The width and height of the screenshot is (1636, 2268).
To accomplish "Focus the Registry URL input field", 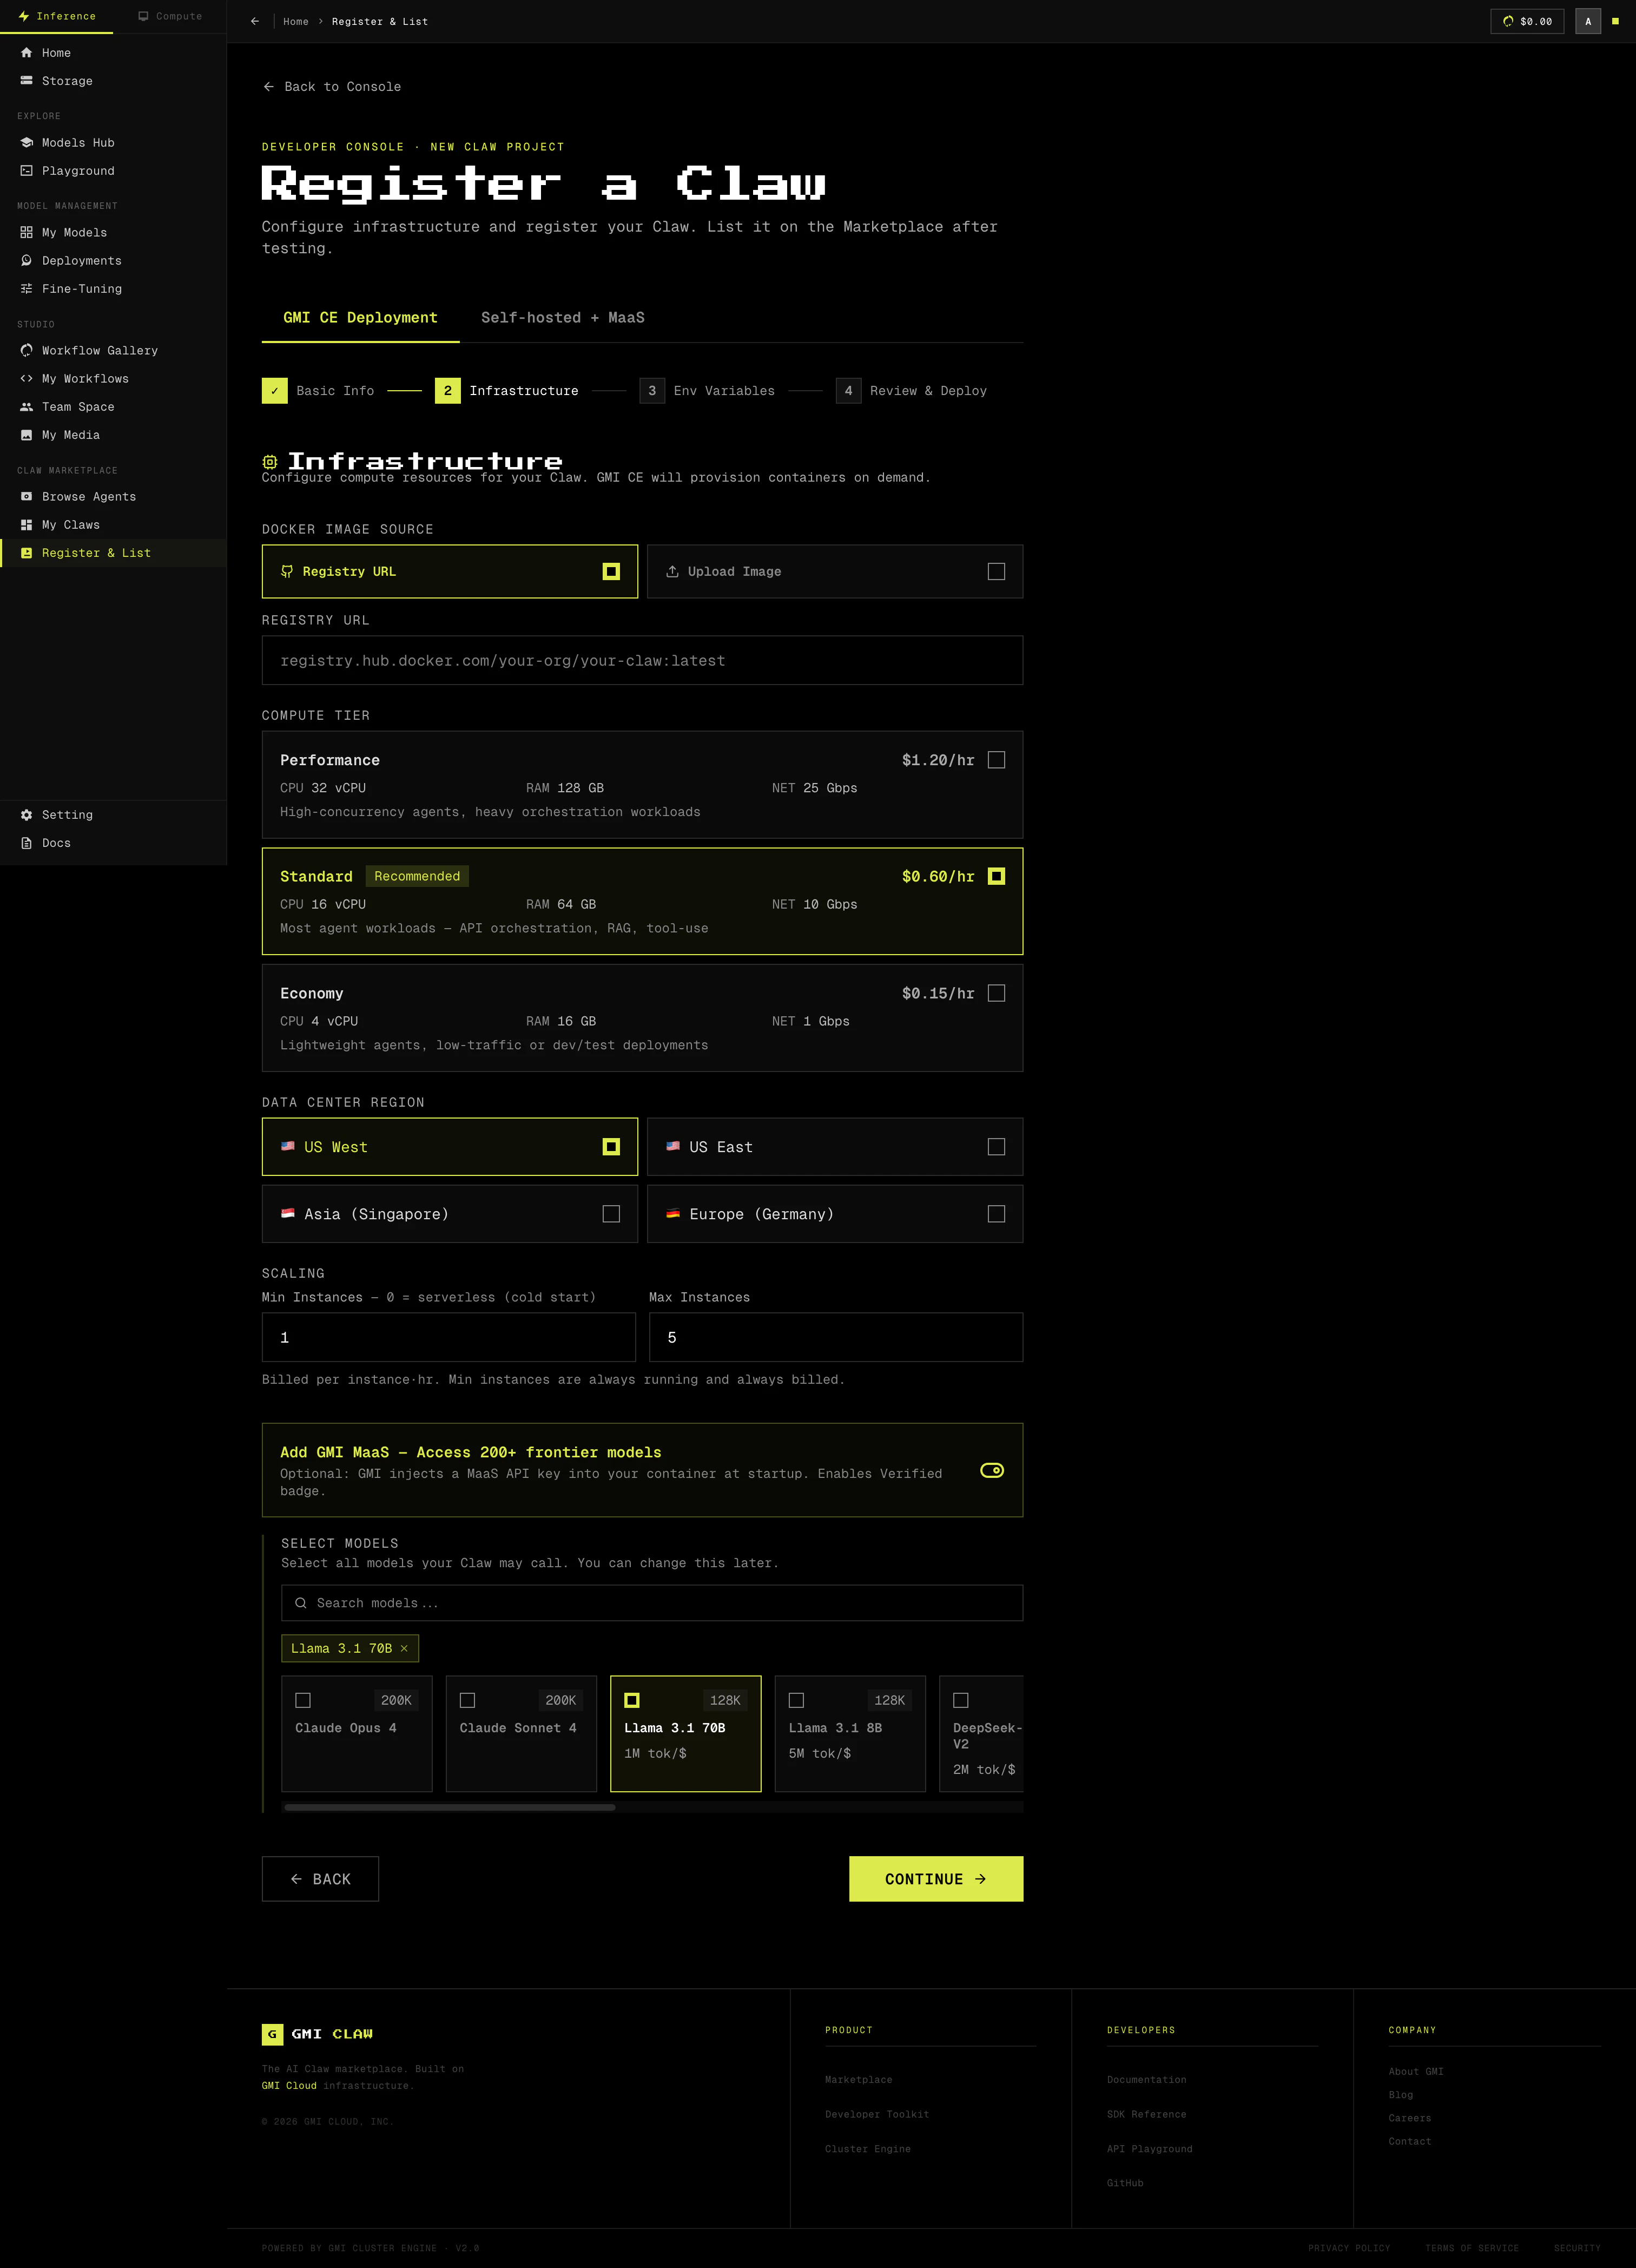I will 642,661.
